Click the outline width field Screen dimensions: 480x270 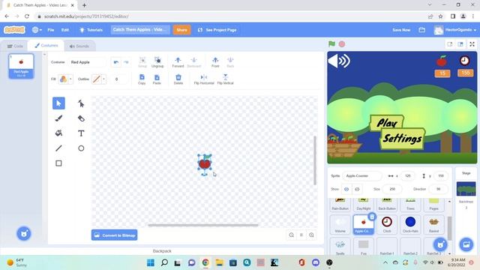119,79
